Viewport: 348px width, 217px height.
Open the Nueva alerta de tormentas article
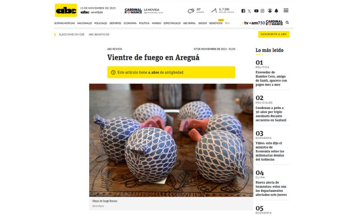coord(271,189)
